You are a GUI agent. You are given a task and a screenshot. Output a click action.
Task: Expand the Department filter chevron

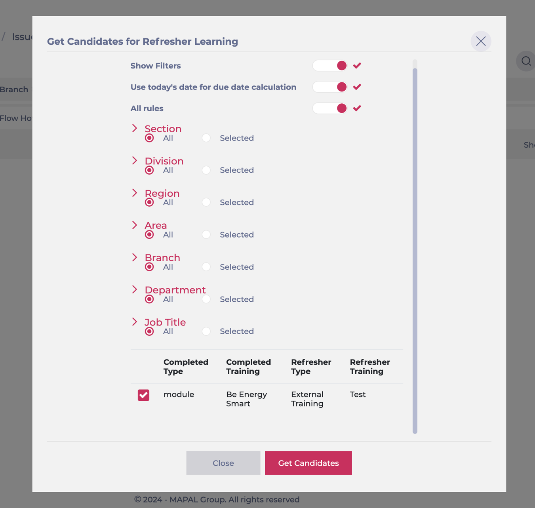(135, 289)
